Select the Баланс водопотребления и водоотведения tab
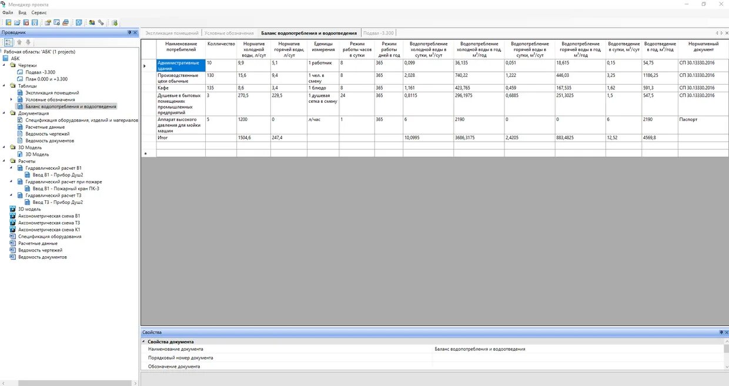This screenshot has width=729, height=386. tap(309, 33)
